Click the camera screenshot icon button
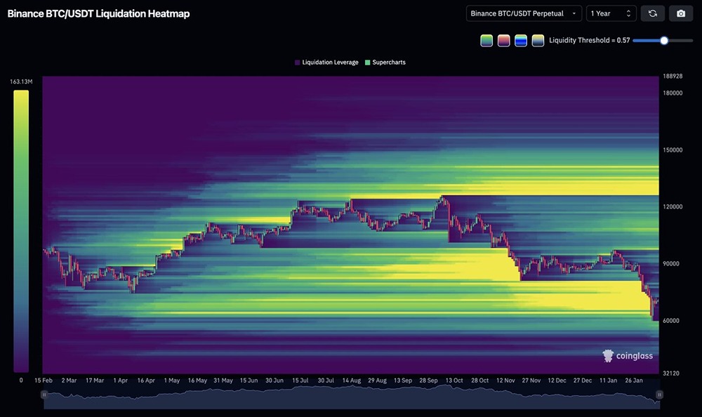The width and height of the screenshot is (702, 417). coord(681,13)
